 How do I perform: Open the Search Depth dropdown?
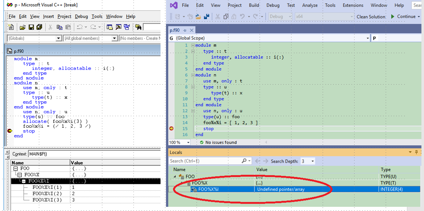pyautogui.click(x=312, y=161)
